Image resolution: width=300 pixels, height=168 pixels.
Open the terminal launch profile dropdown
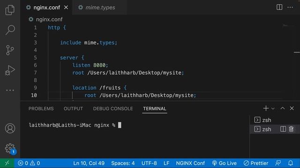click(273, 109)
